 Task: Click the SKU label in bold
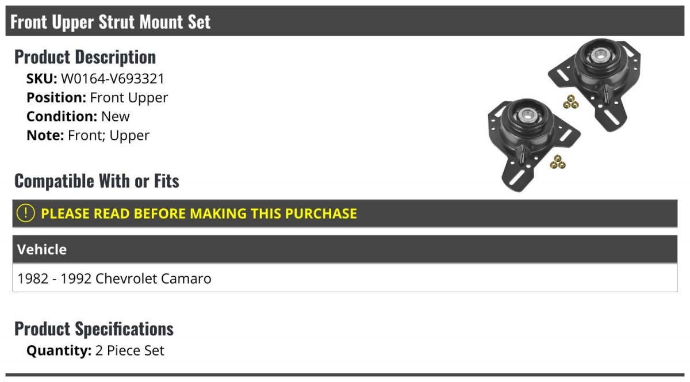(42, 79)
